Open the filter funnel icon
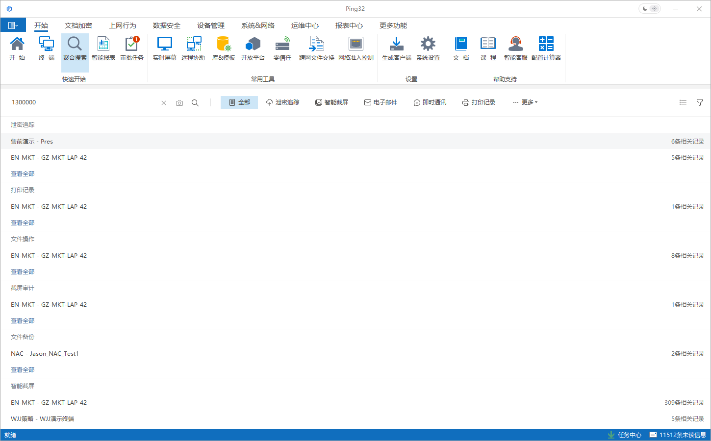 [x=700, y=102]
